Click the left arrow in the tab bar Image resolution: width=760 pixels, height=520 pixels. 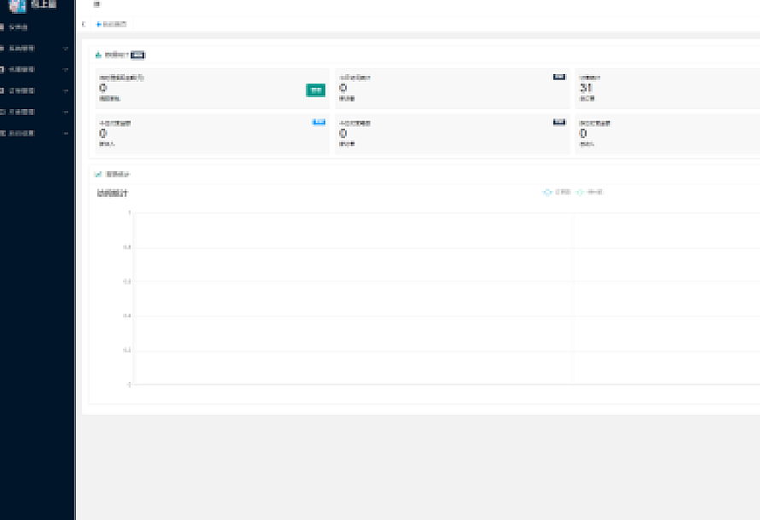[83, 24]
